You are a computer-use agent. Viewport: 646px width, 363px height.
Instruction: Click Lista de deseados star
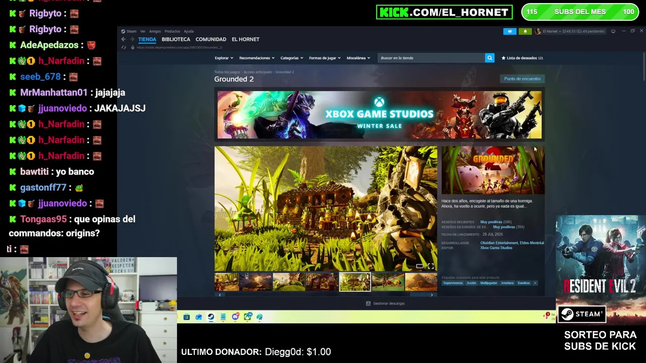(503, 58)
